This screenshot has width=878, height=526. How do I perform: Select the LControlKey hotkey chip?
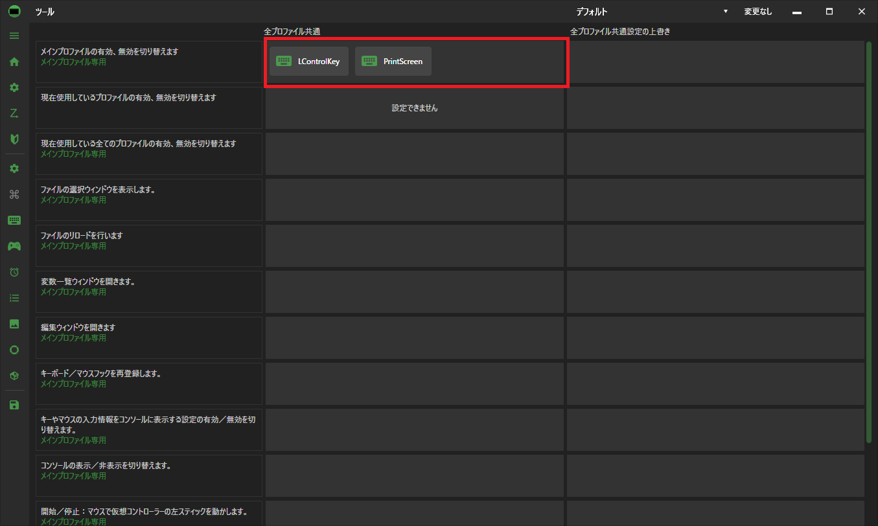click(x=309, y=62)
